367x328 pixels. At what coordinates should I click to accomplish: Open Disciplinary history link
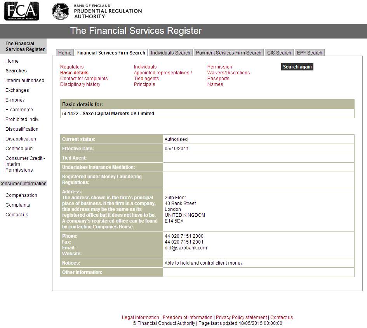[x=80, y=84]
